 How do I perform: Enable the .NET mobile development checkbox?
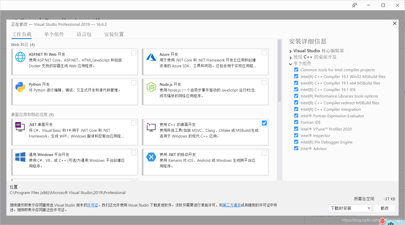tap(264, 153)
